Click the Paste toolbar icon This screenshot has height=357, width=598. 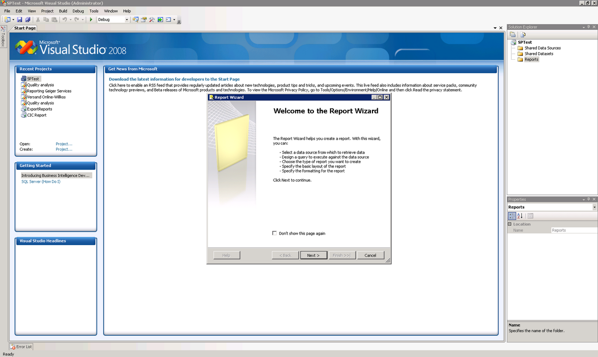coord(54,20)
